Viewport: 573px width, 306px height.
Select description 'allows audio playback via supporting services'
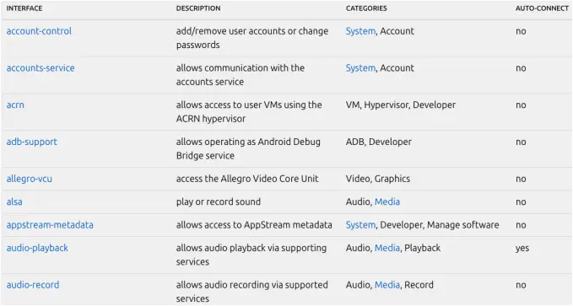[x=251, y=255]
